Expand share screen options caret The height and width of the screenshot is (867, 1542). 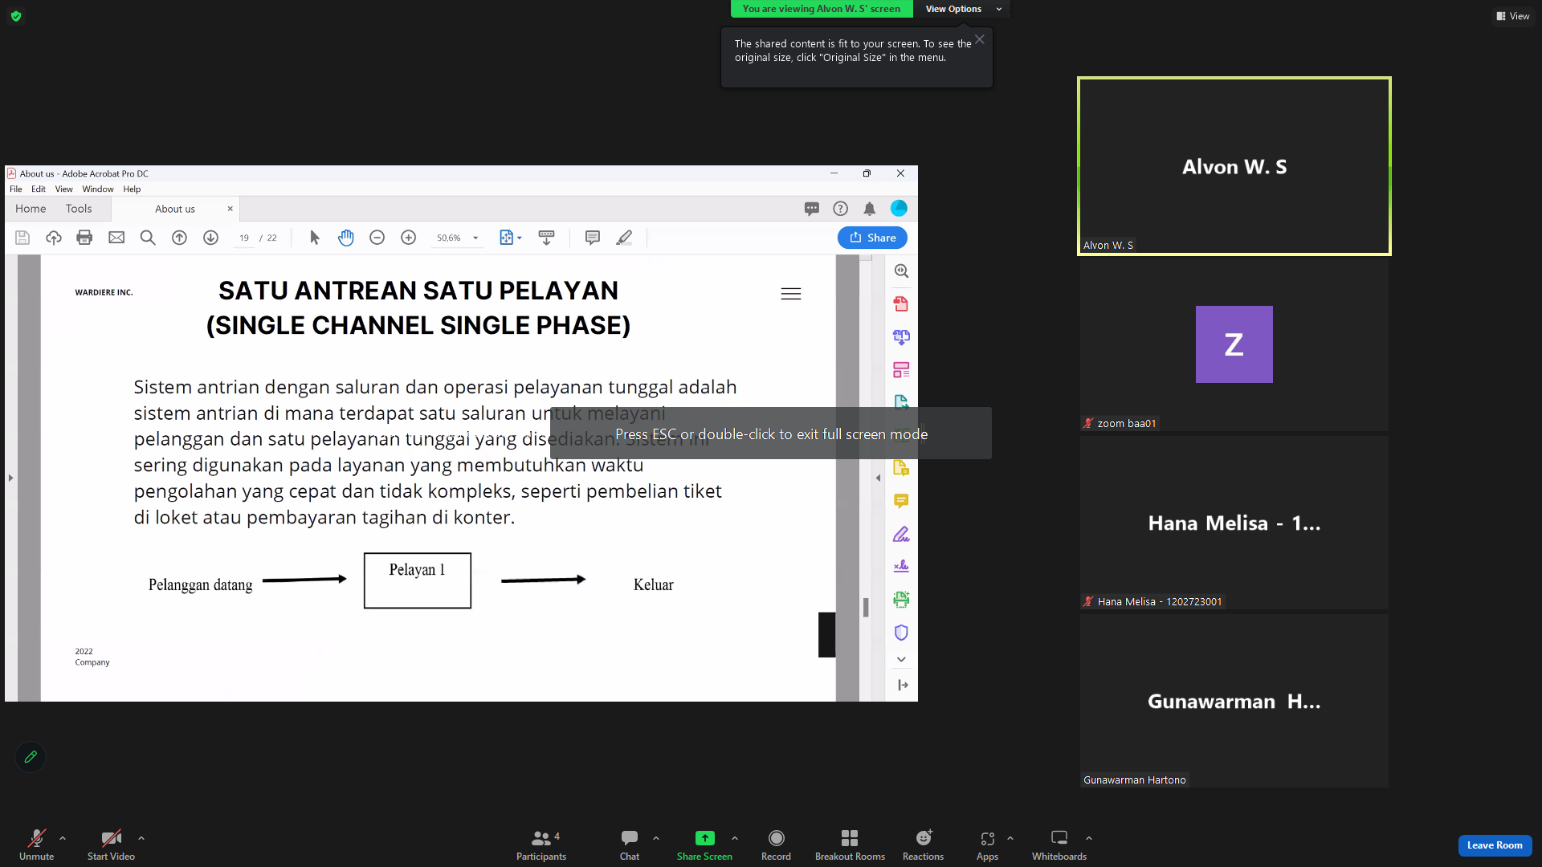tap(735, 838)
